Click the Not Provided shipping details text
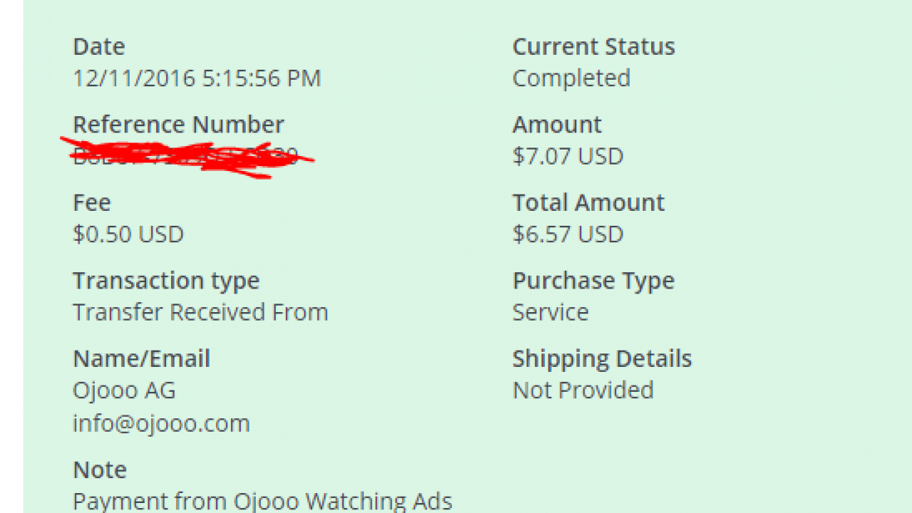Screen dimensions: 912x513 583,390
